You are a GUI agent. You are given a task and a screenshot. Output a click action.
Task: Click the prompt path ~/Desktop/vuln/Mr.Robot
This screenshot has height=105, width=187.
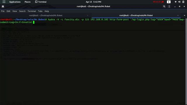pos(30,20)
